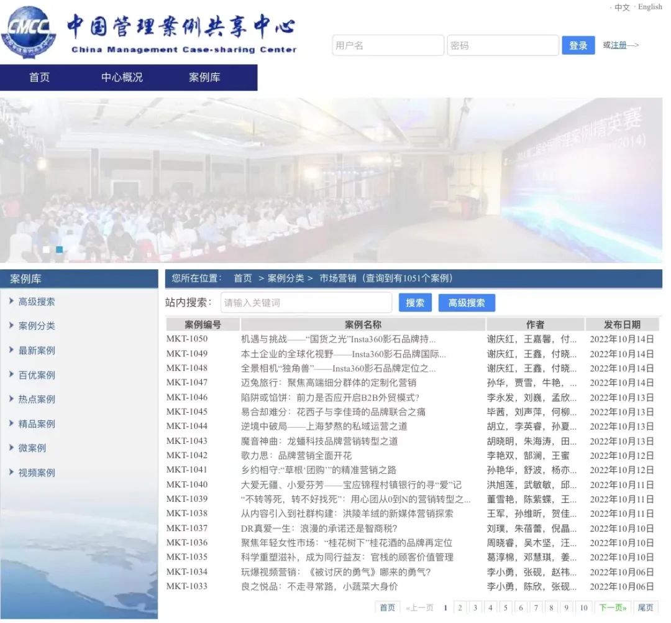Click 尾页 last page
The width and height of the screenshot is (671, 623).
click(x=646, y=607)
